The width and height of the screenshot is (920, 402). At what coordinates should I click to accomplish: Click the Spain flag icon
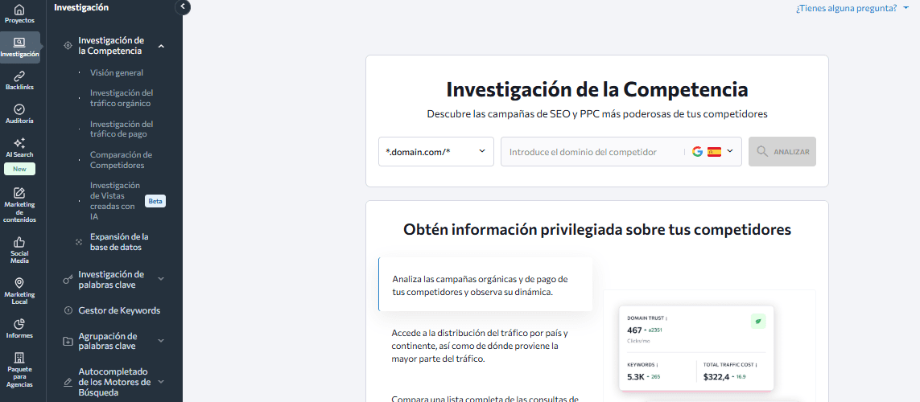click(714, 152)
